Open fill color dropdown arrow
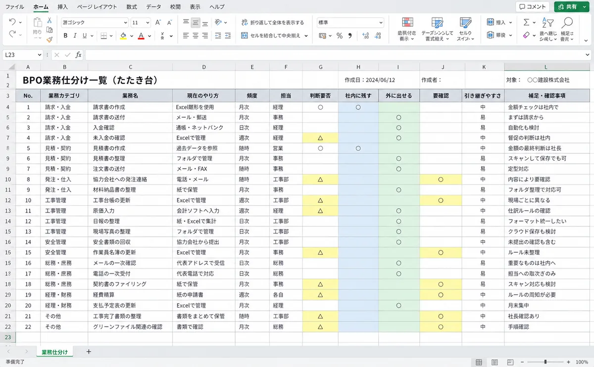 (x=131, y=36)
